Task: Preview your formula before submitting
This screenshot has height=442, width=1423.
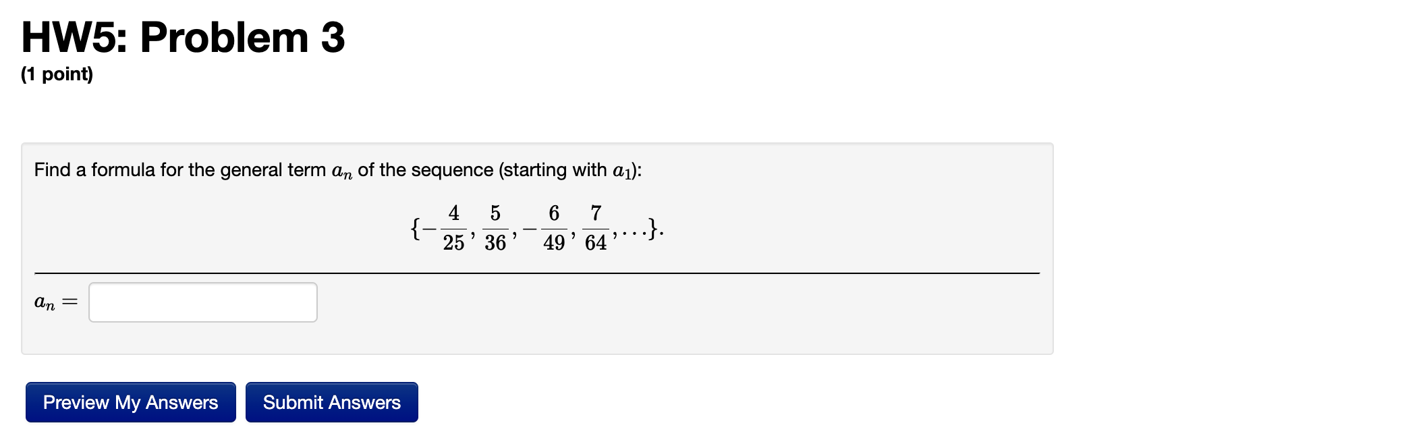Action: point(130,402)
